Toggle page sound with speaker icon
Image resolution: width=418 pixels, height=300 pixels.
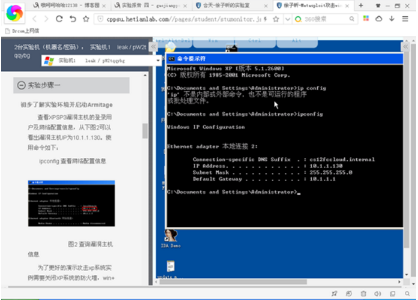coord(377,293)
